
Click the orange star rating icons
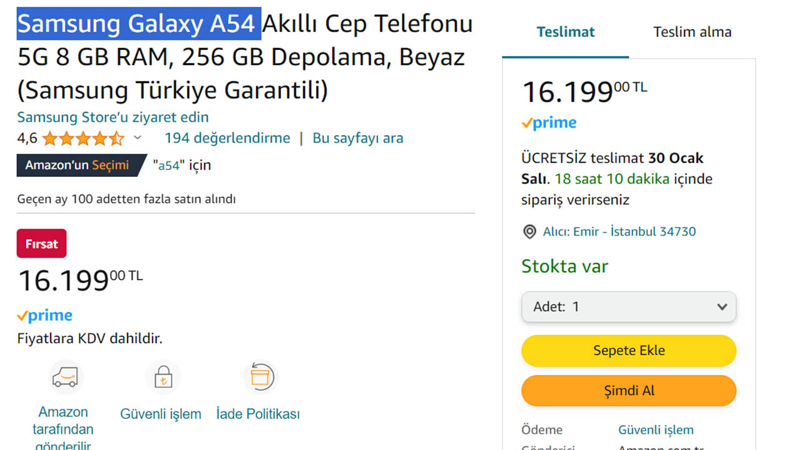(85, 137)
